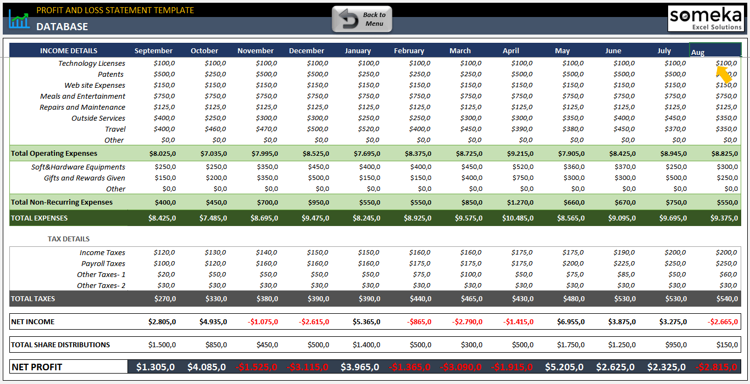Click the green chart icon beside DATABASE header

(x=18, y=18)
